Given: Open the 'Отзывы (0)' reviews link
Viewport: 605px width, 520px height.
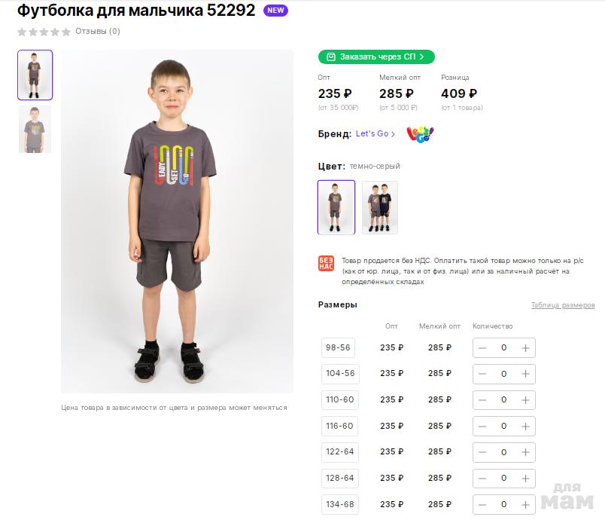Looking at the screenshot, I should tap(98, 32).
